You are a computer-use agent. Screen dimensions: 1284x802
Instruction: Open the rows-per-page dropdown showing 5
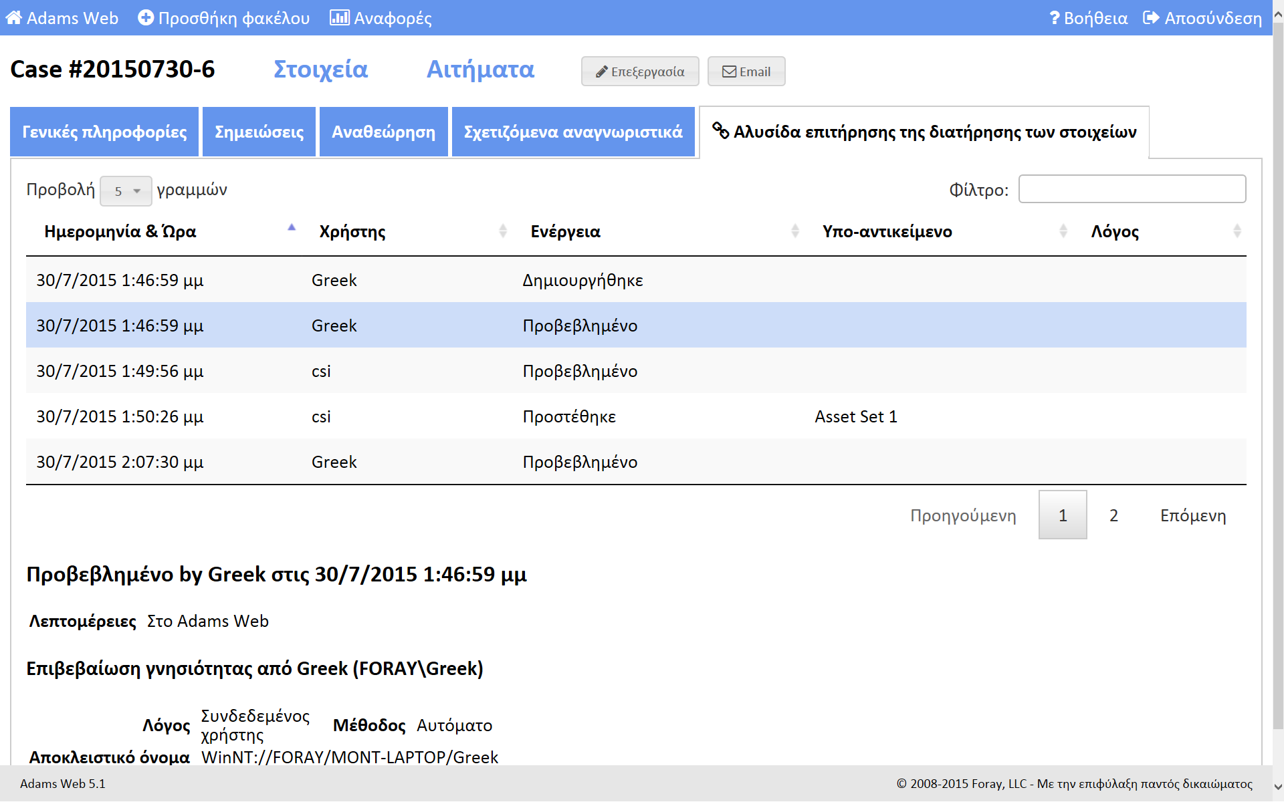(x=126, y=191)
